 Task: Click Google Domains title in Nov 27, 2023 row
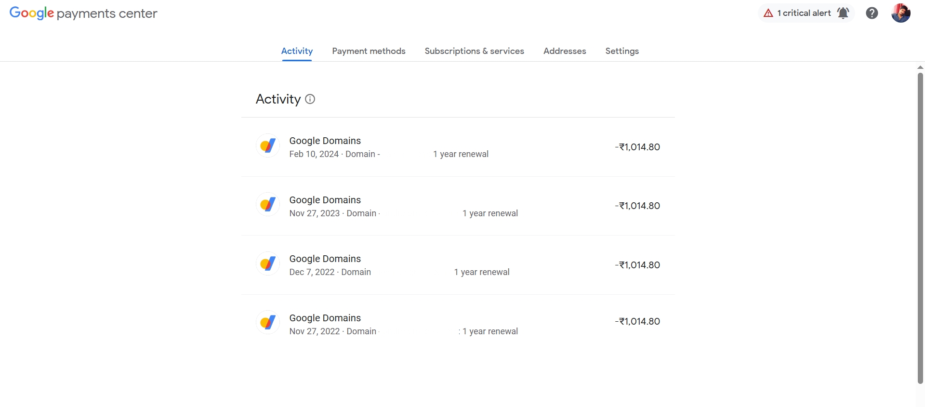pos(325,200)
